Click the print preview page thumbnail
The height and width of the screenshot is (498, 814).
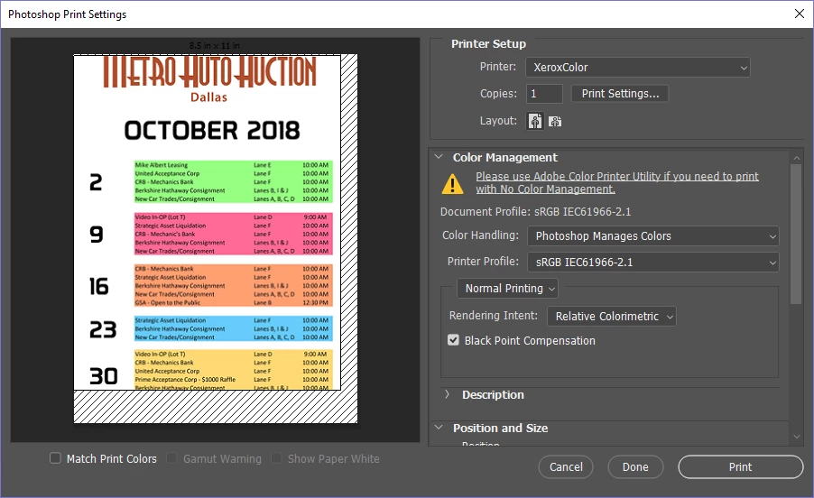216,238
